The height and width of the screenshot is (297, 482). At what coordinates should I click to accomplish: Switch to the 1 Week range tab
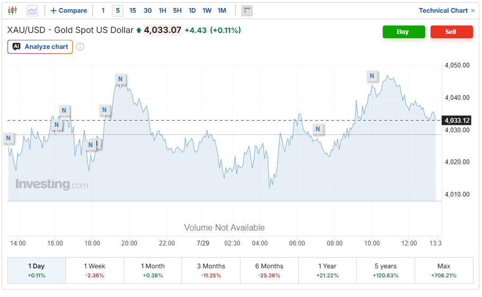(94, 270)
